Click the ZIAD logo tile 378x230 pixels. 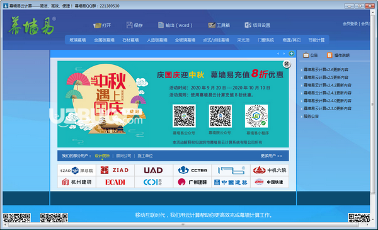point(115,170)
